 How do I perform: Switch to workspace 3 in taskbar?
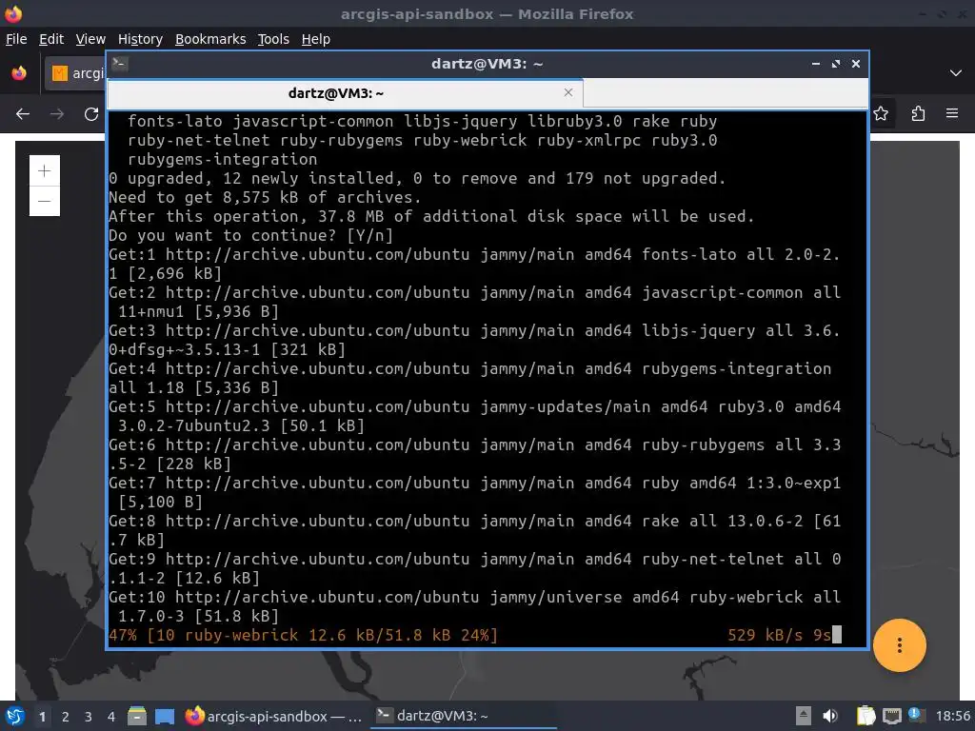pyautogui.click(x=89, y=717)
